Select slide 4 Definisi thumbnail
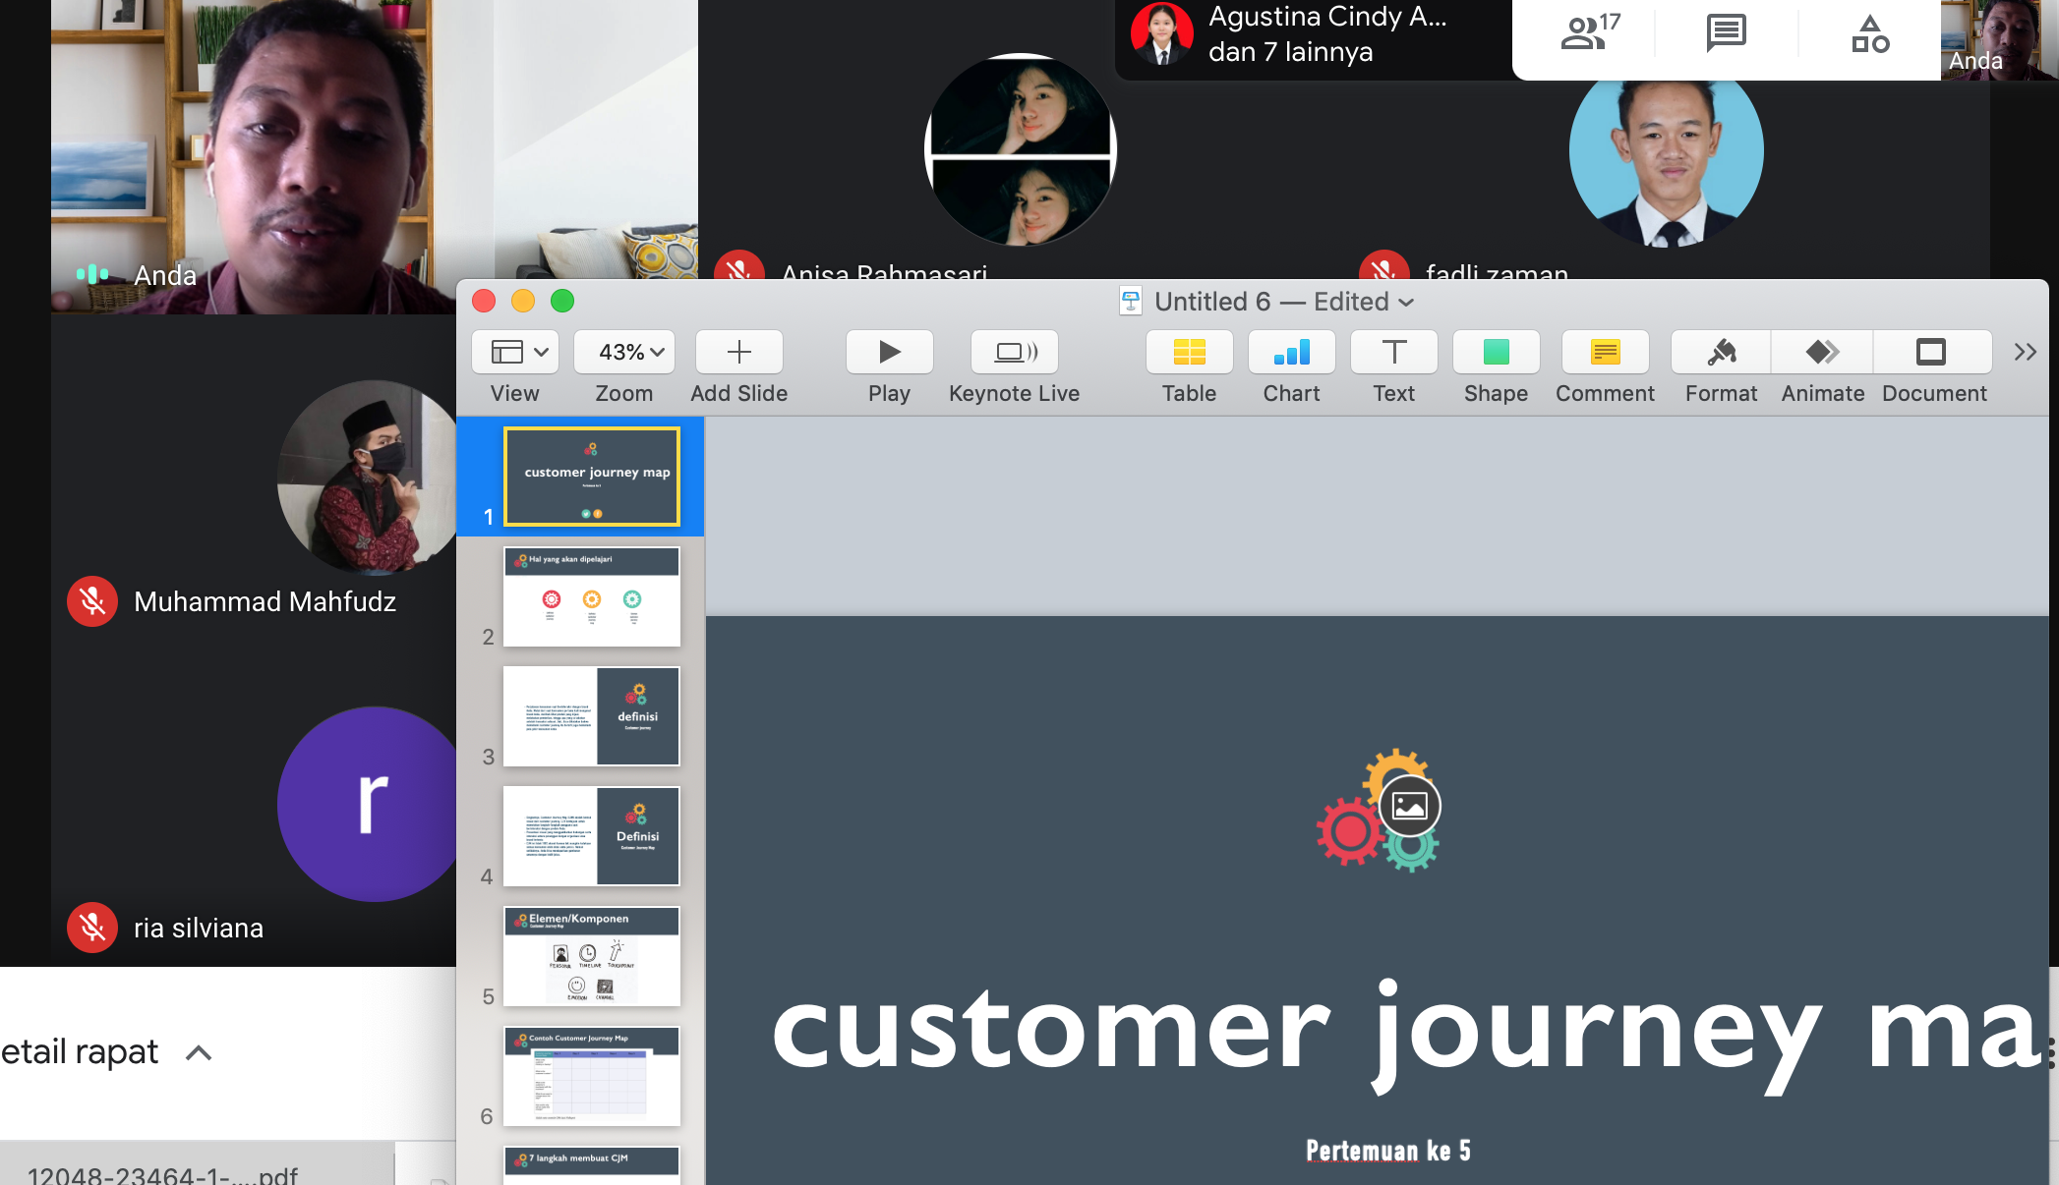The image size is (2059, 1185). click(592, 836)
